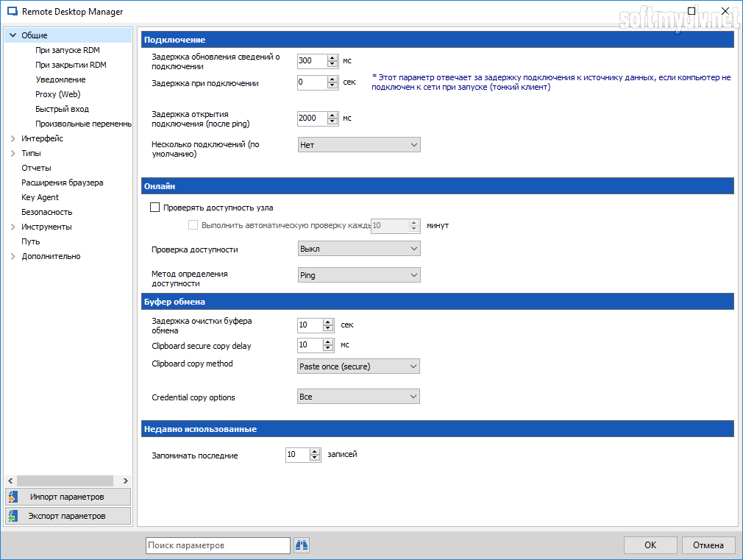Select the Отчеты tree item
The image size is (743, 560).
36,168
